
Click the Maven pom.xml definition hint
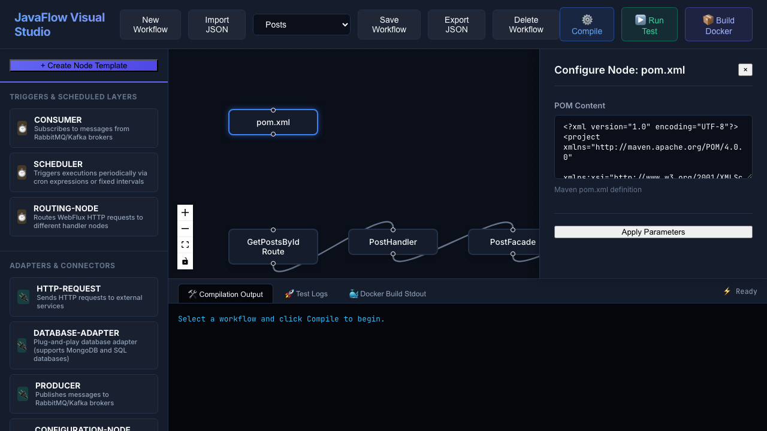tap(598, 190)
